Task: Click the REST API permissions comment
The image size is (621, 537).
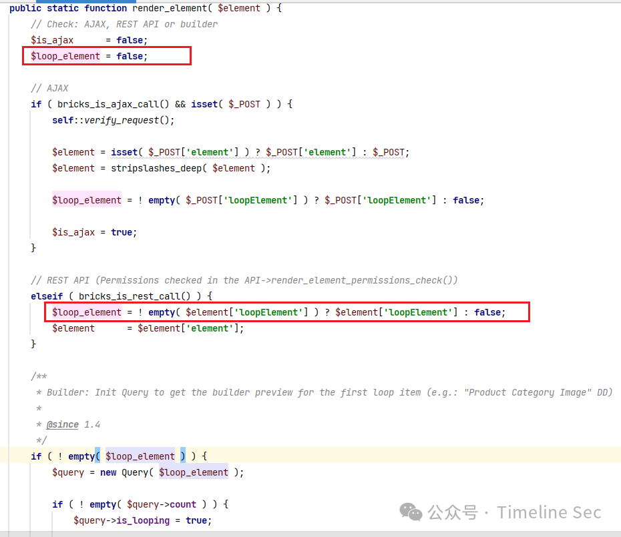Action: (x=244, y=280)
